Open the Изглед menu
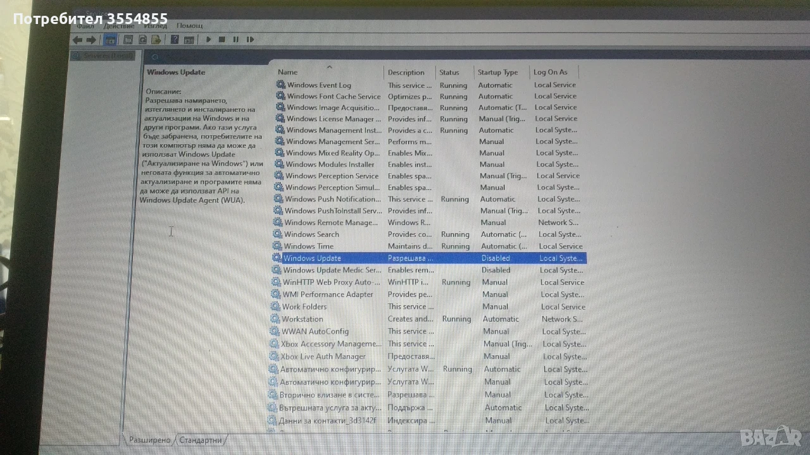This screenshot has height=455, width=810. (155, 25)
